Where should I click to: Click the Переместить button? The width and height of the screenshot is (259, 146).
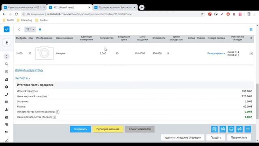pos(239,137)
